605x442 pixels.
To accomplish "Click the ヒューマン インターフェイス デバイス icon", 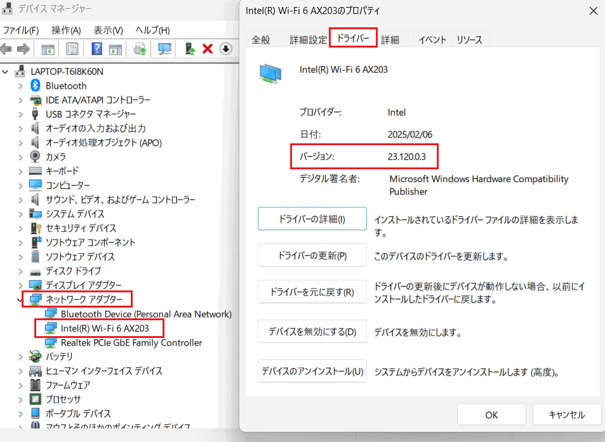I will click(x=36, y=371).
